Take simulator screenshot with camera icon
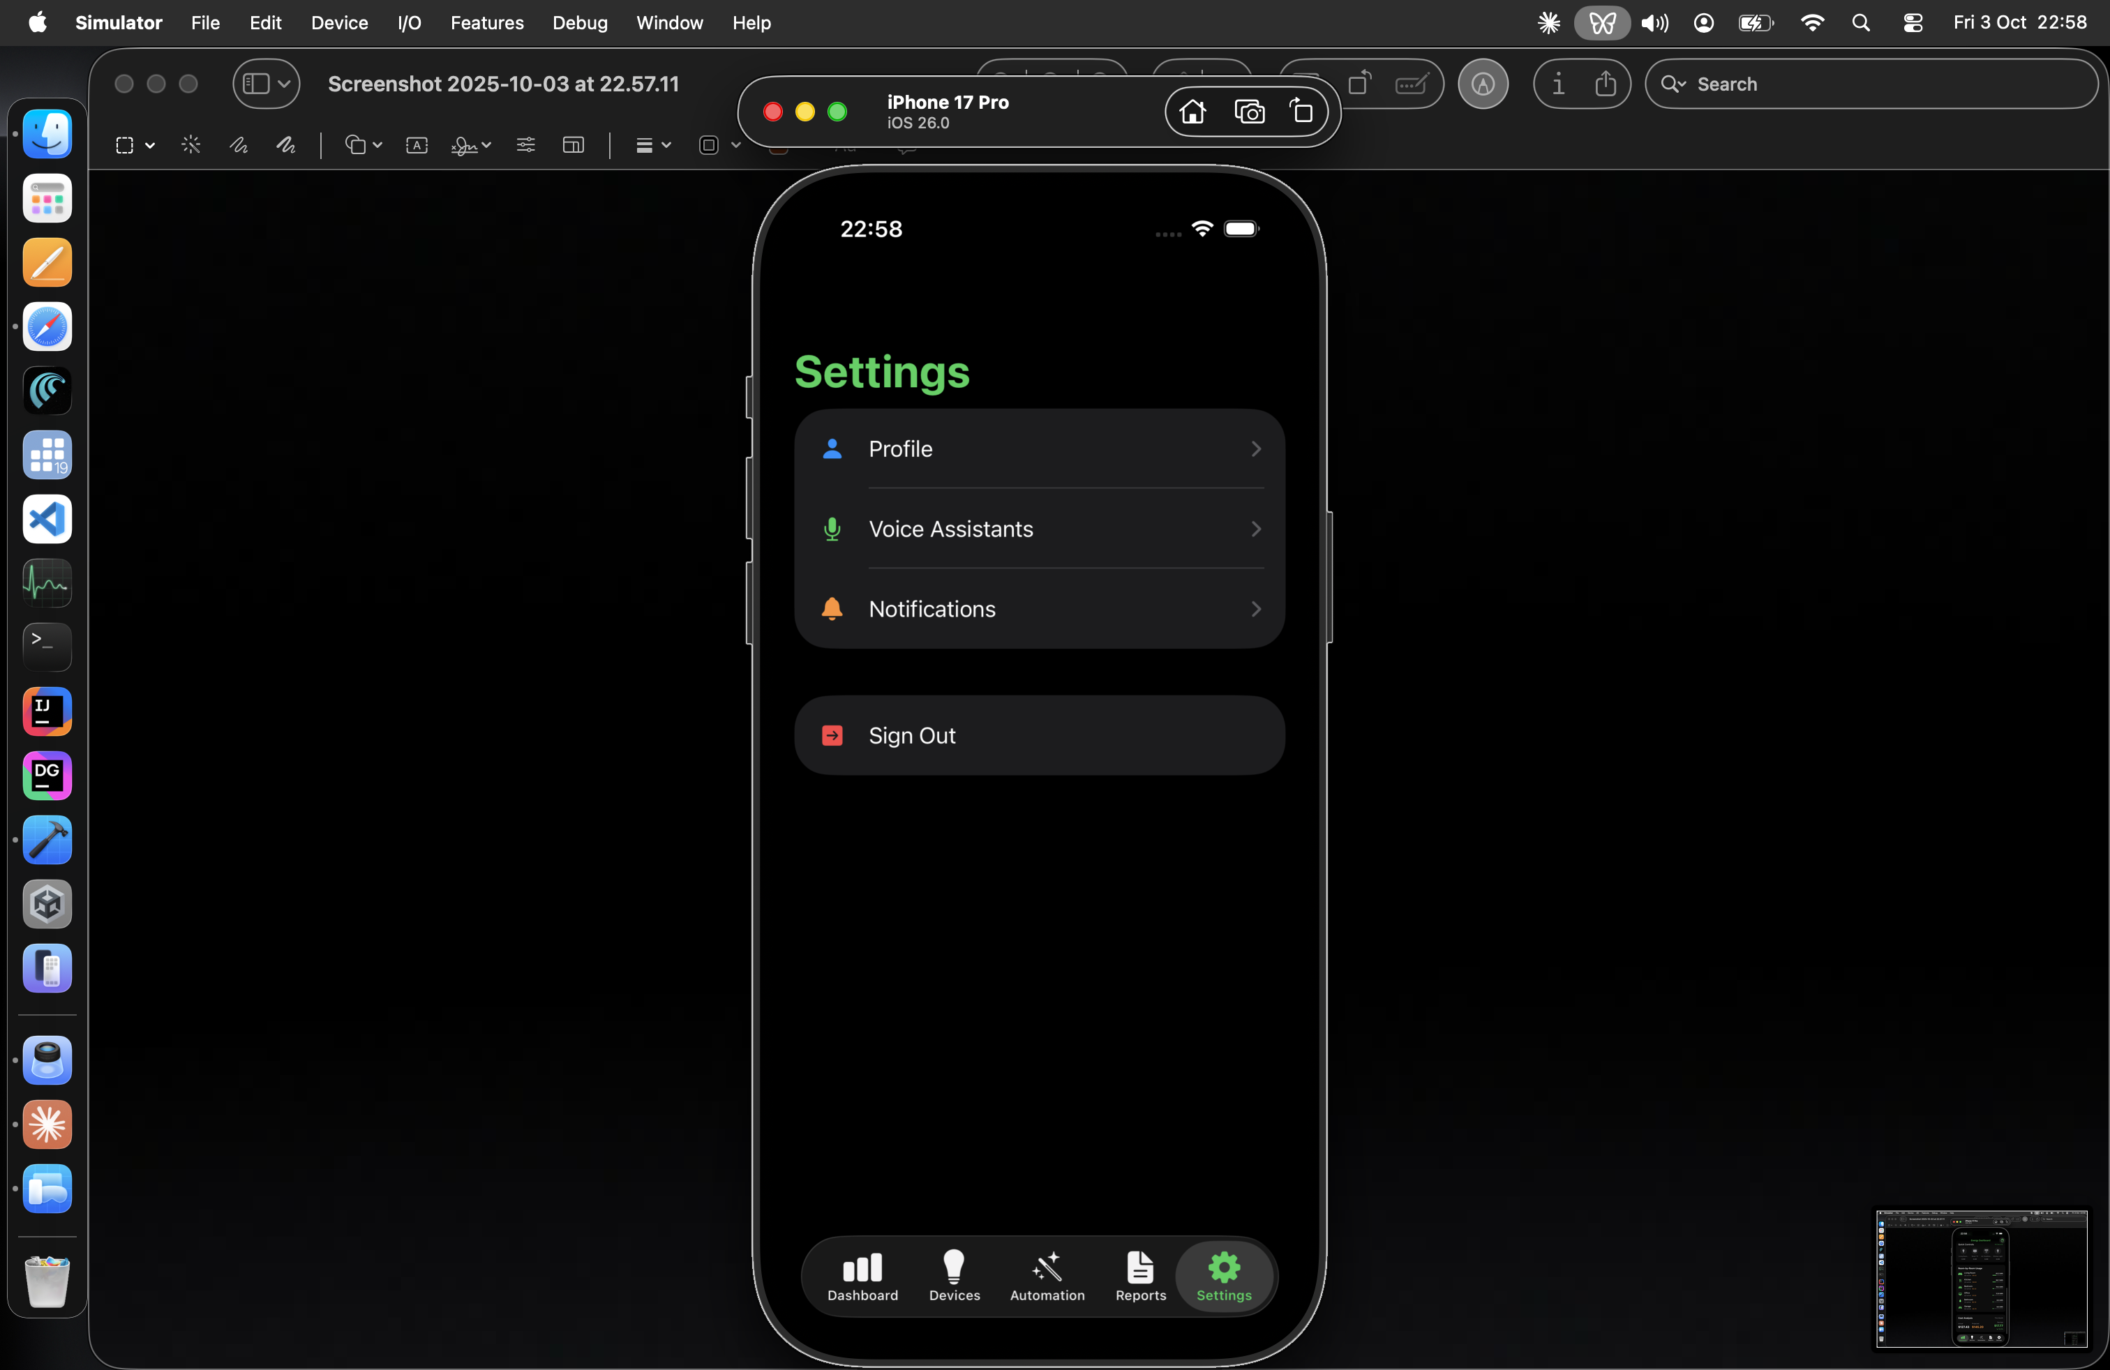Image resolution: width=2110 pixels, height=1370 pixels. tap(1249, 112)
